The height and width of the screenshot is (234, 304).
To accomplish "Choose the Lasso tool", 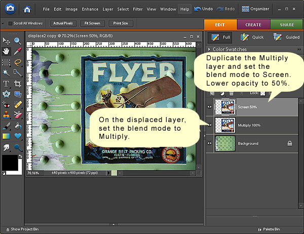I will click(18, 62).
